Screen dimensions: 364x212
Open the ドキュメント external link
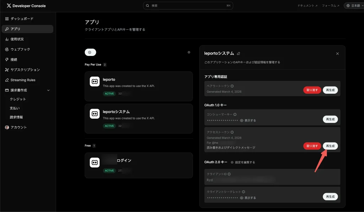coord(307,6)
